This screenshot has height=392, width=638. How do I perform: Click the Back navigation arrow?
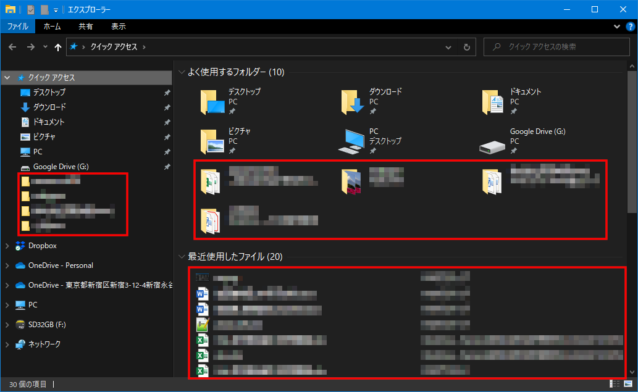point(13,47)
